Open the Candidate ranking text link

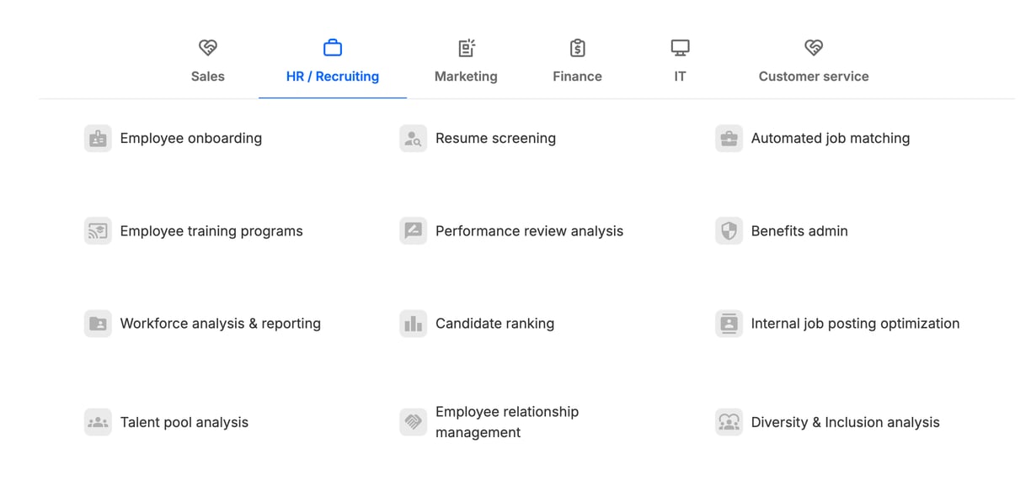coord(494,324)
